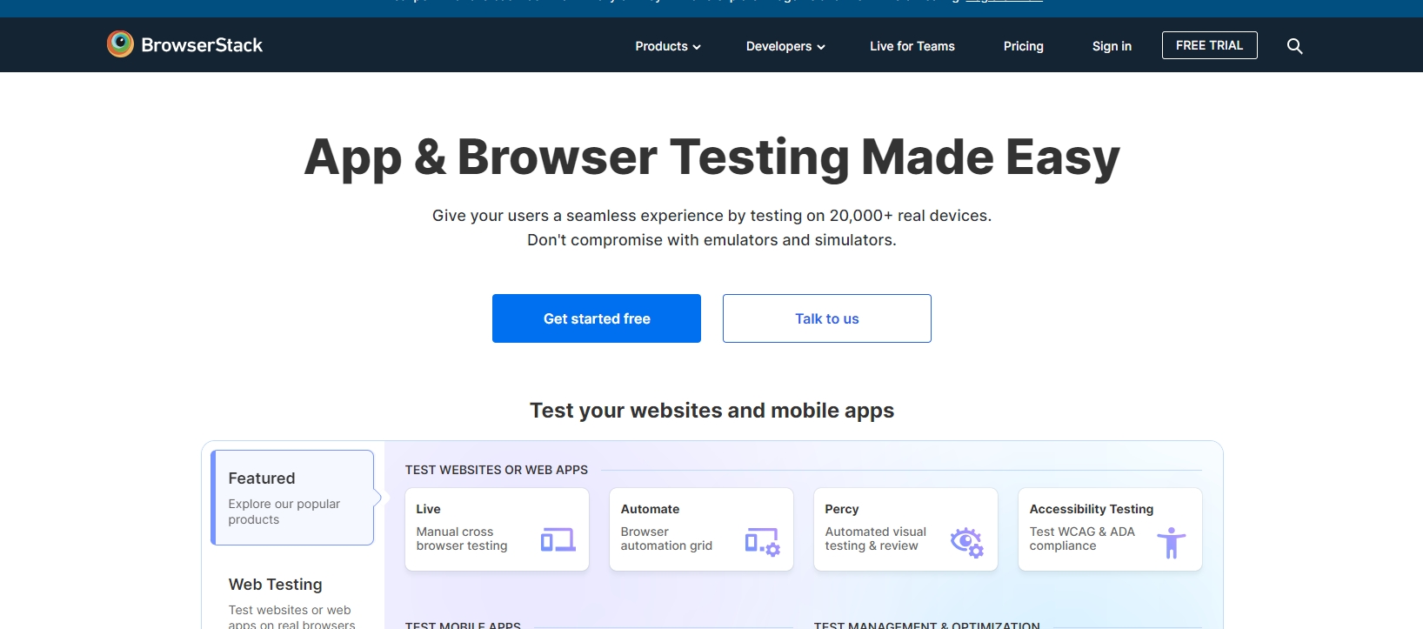Image resolution: width=1423 pixels, height=629 pixels.
Task: Click the FREE TRIAL button
Action: 1209,45
